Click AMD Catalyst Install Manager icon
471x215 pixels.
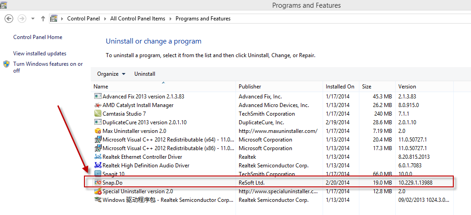tap(98, 105)
